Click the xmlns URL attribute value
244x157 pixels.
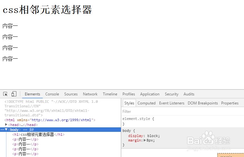click(x=61, y=120)
